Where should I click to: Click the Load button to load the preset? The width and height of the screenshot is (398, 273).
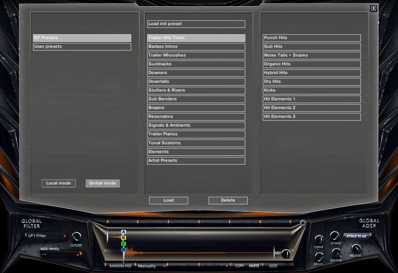(x=168, y=200)
